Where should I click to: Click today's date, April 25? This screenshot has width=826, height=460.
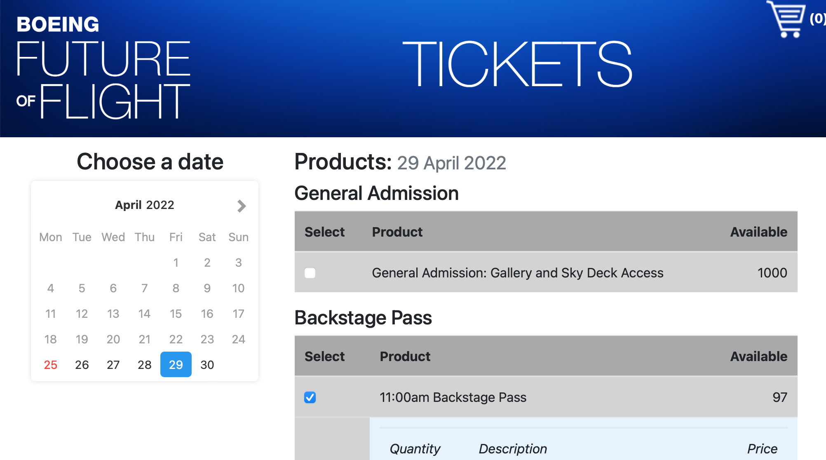pos(50,365)
